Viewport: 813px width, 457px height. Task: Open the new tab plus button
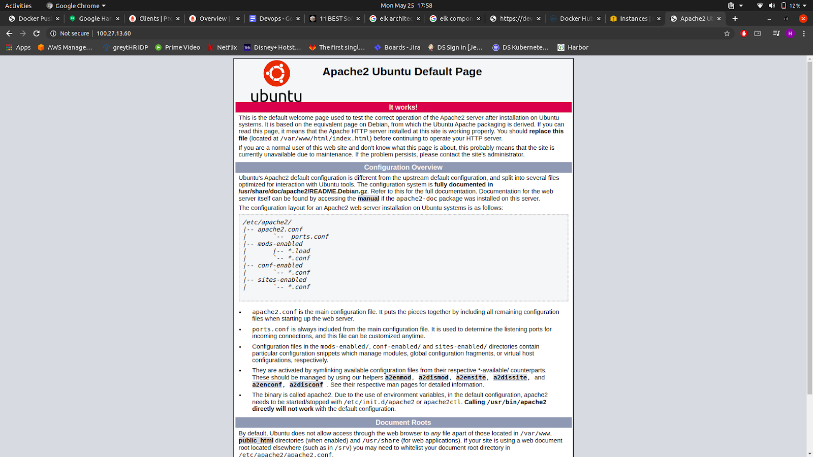click(735, 19)
